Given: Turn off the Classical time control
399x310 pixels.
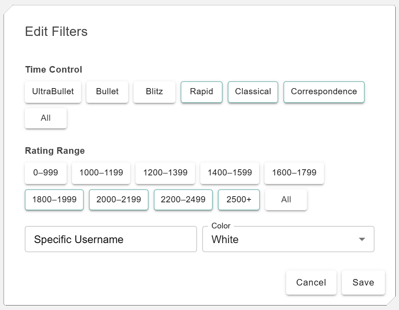Looking at the screenshot, I should [x=253, y=92].
